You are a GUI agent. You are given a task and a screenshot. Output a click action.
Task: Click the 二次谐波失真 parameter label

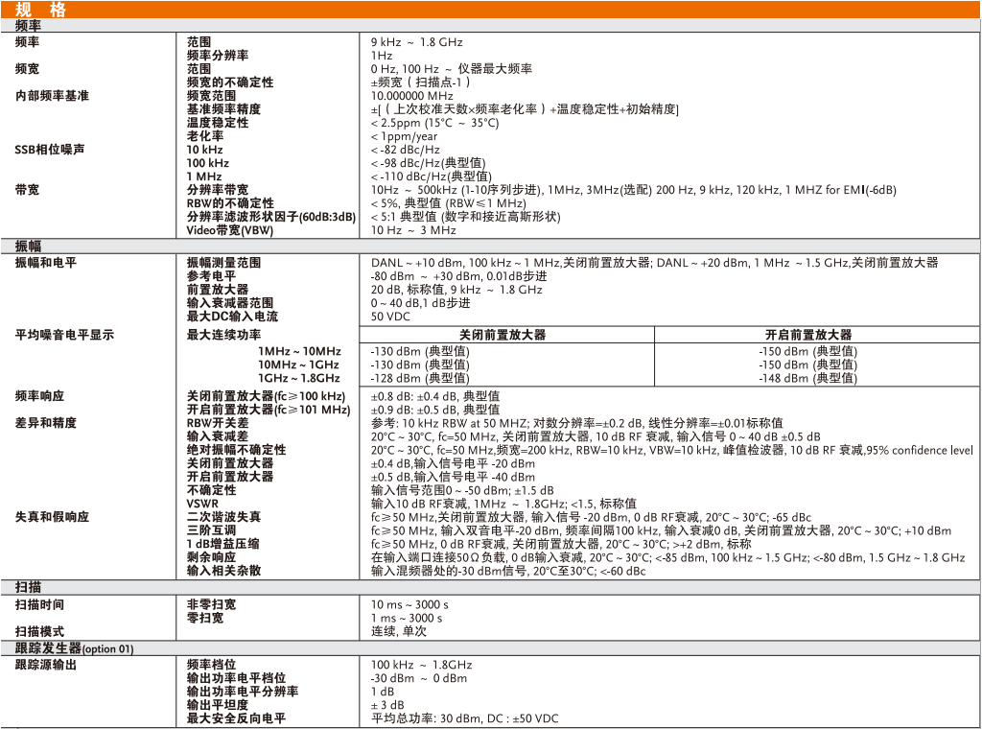point(223,517)
